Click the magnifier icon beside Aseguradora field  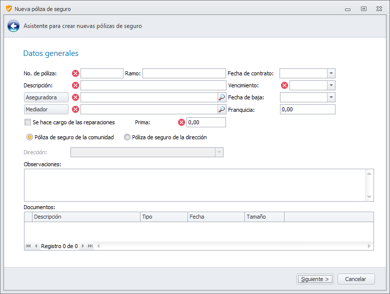(x=221, y=97)
